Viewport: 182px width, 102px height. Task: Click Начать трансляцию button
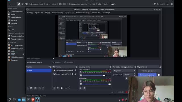149,71
